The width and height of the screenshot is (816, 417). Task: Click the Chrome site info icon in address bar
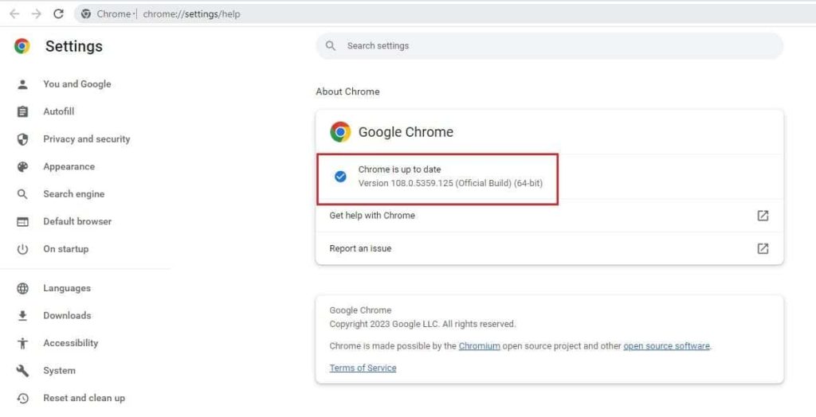[86, 14]
